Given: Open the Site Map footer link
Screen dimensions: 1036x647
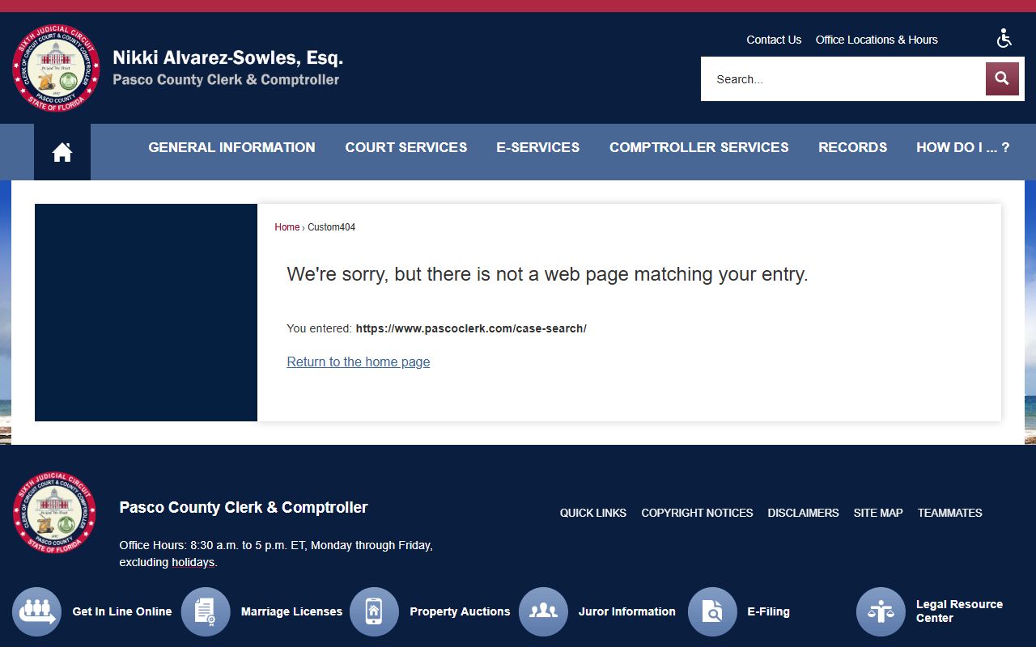Looking at the screenshot, I should pos(878,513).
